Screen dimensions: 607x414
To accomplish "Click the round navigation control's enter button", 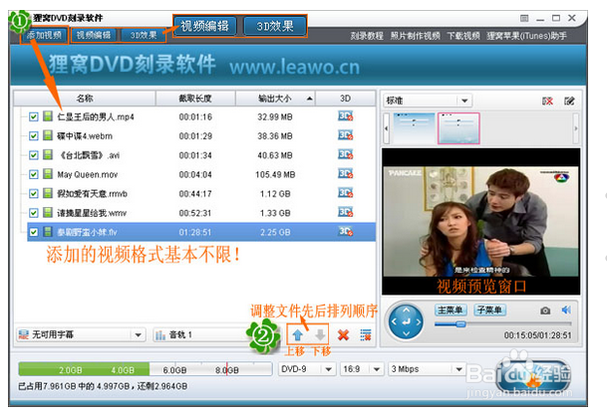I will pos(406,321).
